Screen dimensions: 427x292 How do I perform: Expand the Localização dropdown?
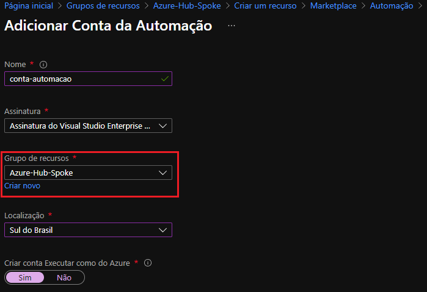pyautogui.click(x=88, y=230)
